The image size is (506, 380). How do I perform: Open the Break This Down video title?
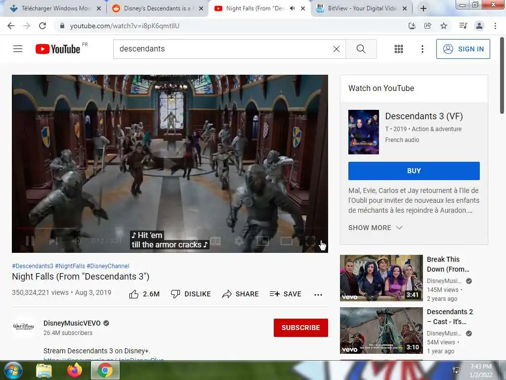[448, 264]
